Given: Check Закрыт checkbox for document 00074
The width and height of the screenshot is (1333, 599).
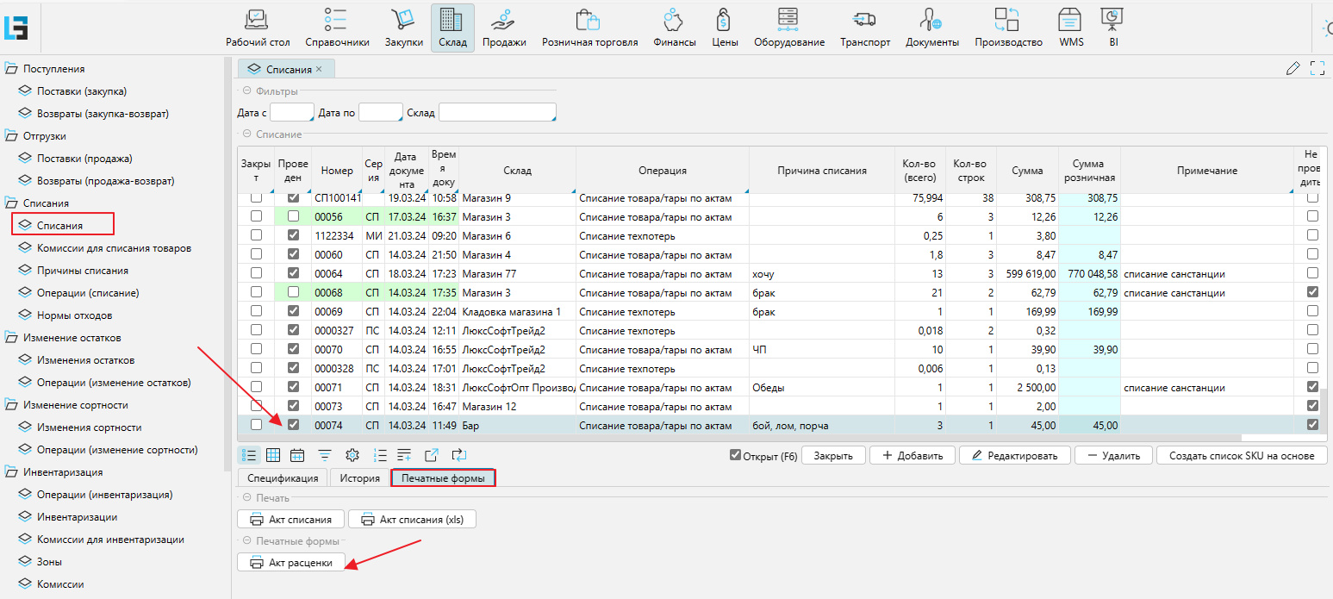Looking at the screenshot, I should [x=256, y=425].
